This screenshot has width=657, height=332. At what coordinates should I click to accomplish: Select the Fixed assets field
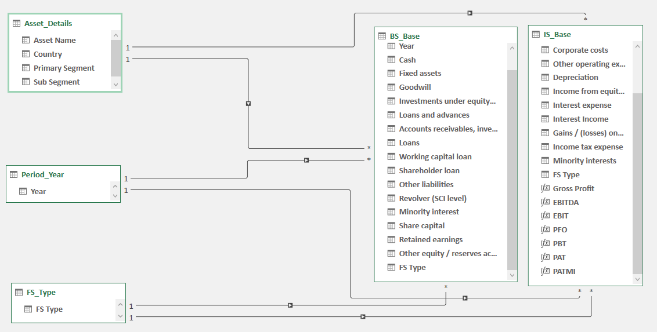(420, 73)
